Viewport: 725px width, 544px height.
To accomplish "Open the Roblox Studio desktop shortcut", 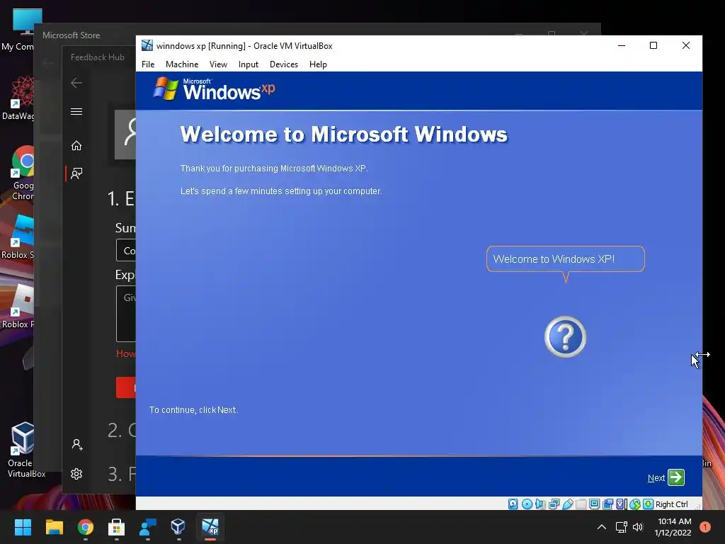I will 19,236.
